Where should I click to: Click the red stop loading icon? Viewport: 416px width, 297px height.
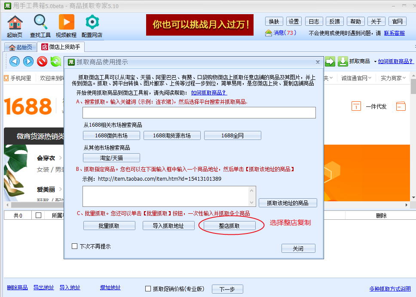coord(42,61)
